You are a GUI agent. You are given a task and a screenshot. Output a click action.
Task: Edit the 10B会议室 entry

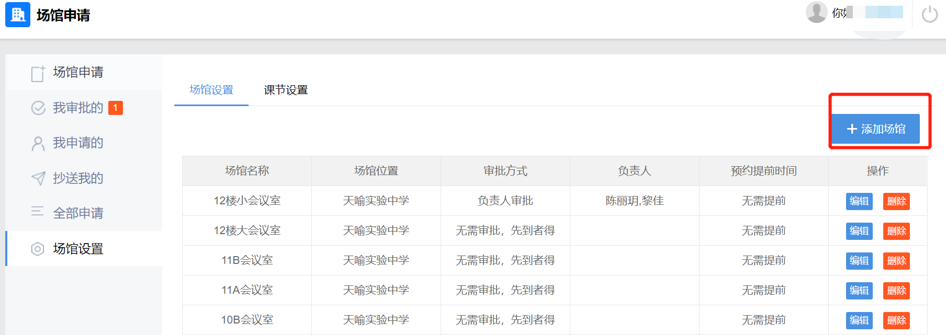click(859, 320)
